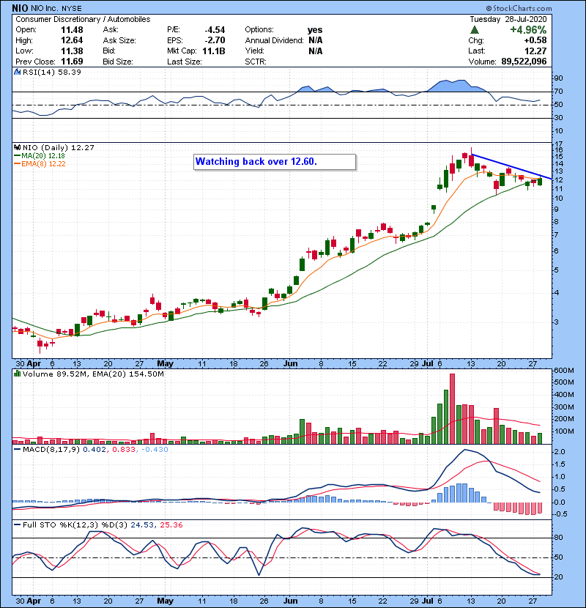Click the EPS value -2.70
The image size is (586, 608).
(215, 40)
